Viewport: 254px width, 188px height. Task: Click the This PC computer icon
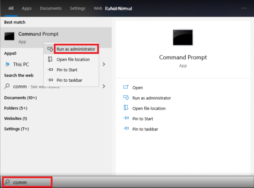(7, 64)
